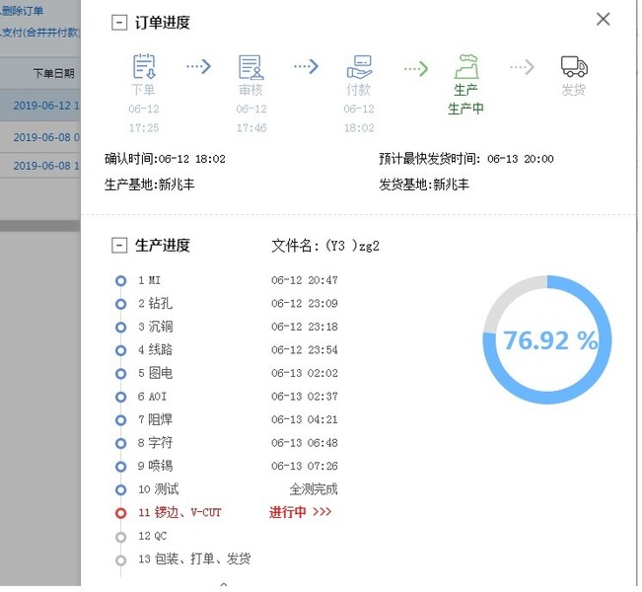
Task: Click the green 生产 factory step icon
Action: (465, 67)
